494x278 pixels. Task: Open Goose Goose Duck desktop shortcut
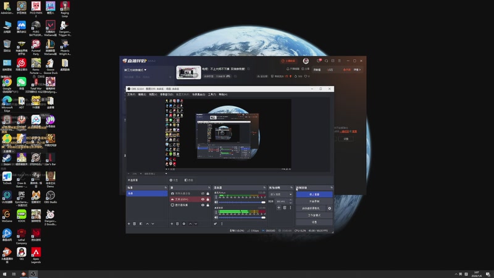click(x=51, y=65)
